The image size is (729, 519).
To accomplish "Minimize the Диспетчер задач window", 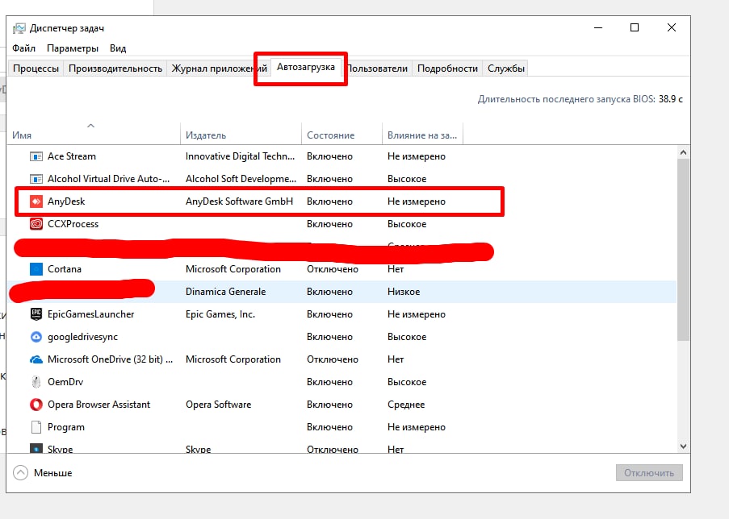I will point(598,28).
